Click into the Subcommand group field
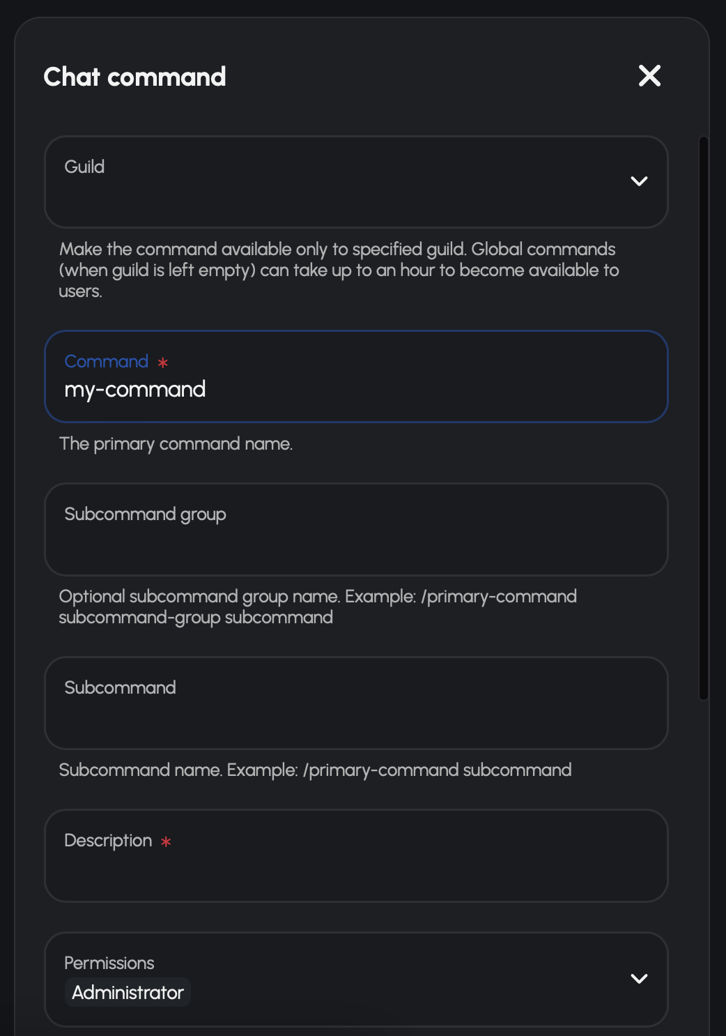This screenshot has width=726, height=1036. [355, 540]
